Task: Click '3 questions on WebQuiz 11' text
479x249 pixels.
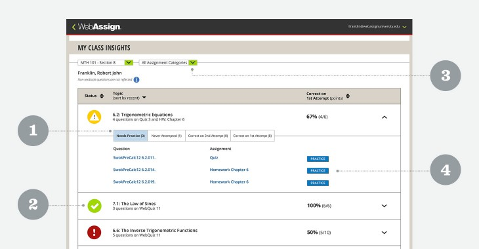Action: (136, 208)
